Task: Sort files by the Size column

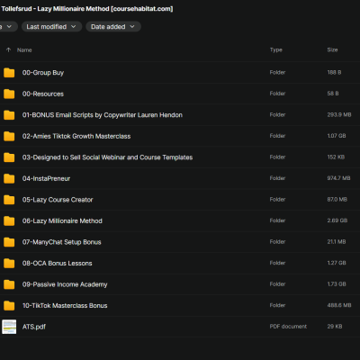Action: 332,49
